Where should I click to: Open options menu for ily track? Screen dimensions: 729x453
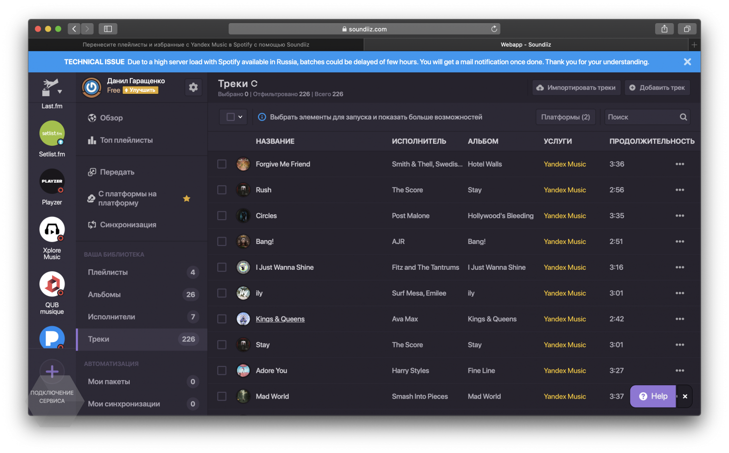point(680,293)
